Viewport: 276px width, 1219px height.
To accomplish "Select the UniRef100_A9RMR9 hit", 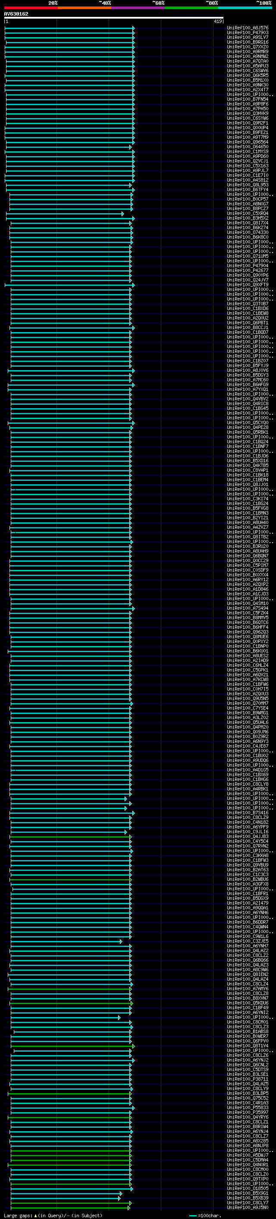I will click(x=248, y=51).
